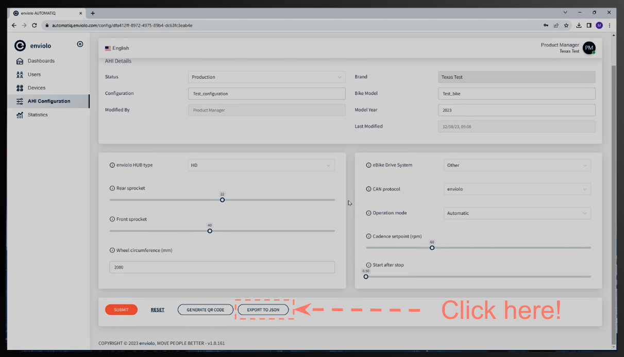Open Chrome three-dot menu
The width and height of the screenshot is (624, 357).
(x=610, y=25)
